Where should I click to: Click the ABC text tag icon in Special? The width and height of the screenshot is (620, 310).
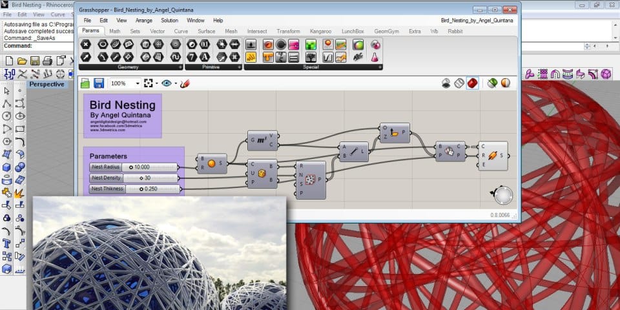[358, 57]
